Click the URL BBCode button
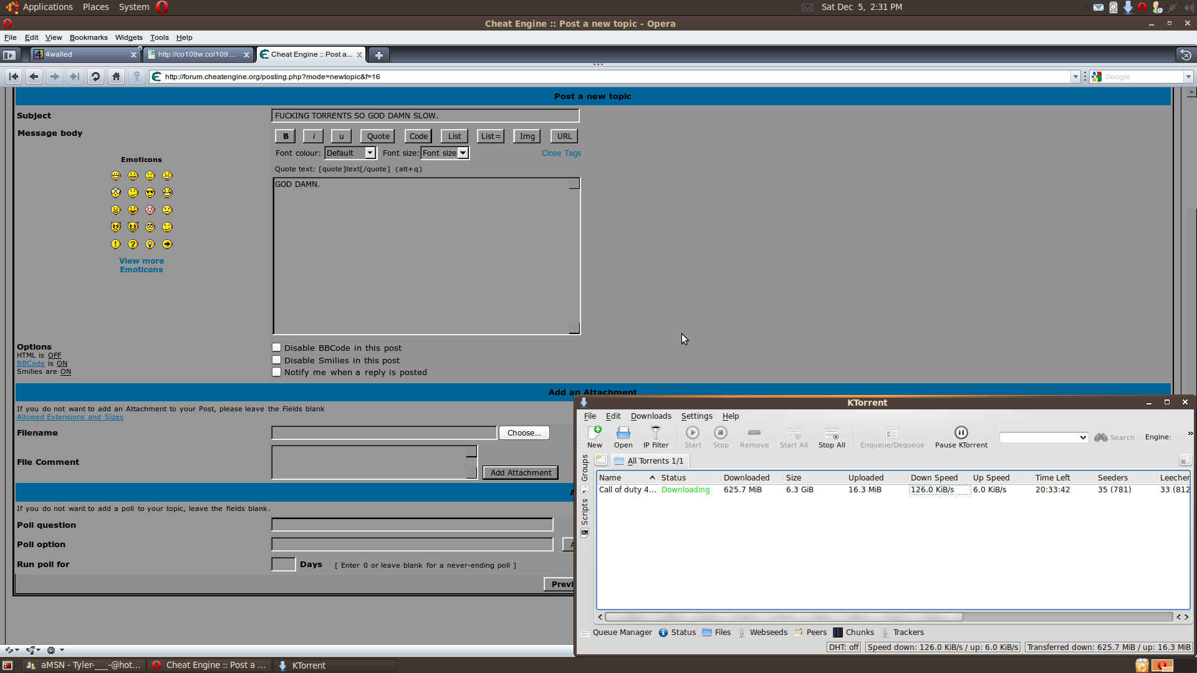 (564, 136)
